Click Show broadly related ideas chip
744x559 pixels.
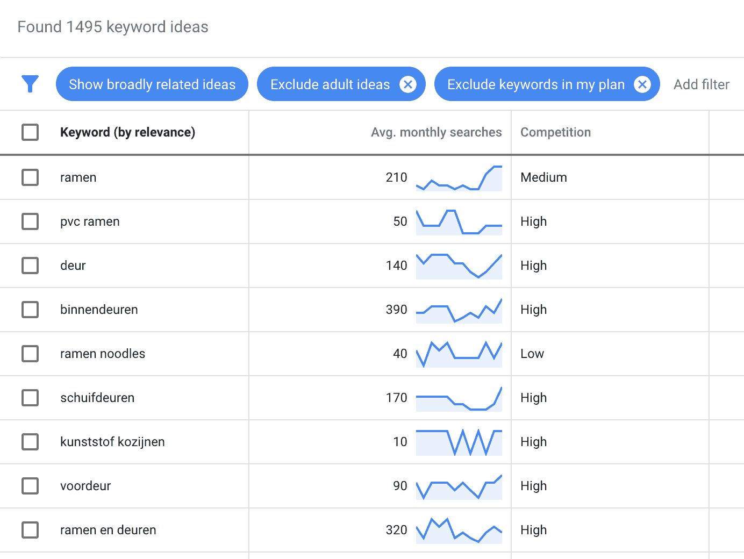pyautogui.click(x=152, y=84)
